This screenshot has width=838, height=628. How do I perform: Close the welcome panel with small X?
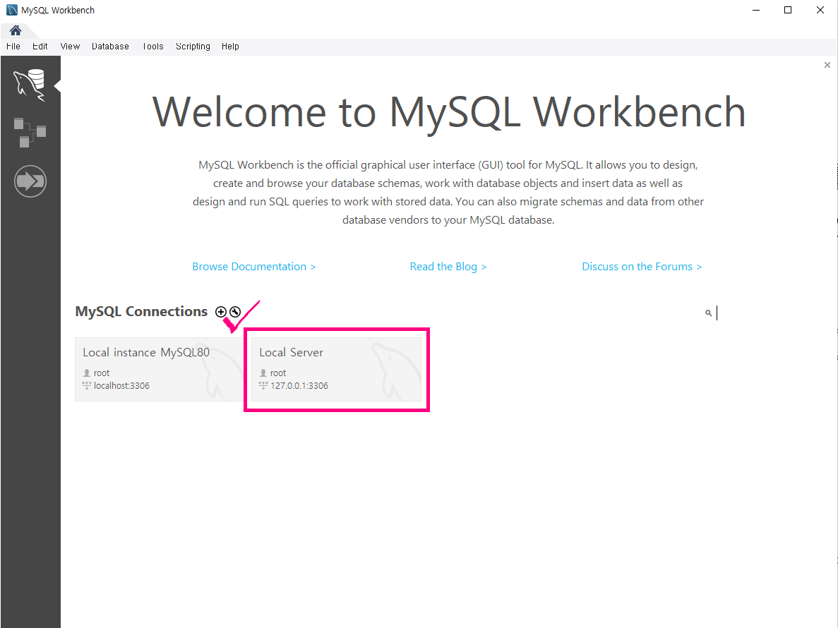827,65
